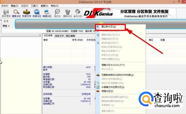Restore down the DiskGenius window
Viewport: 186px width, 114px height.
[179, 2]
